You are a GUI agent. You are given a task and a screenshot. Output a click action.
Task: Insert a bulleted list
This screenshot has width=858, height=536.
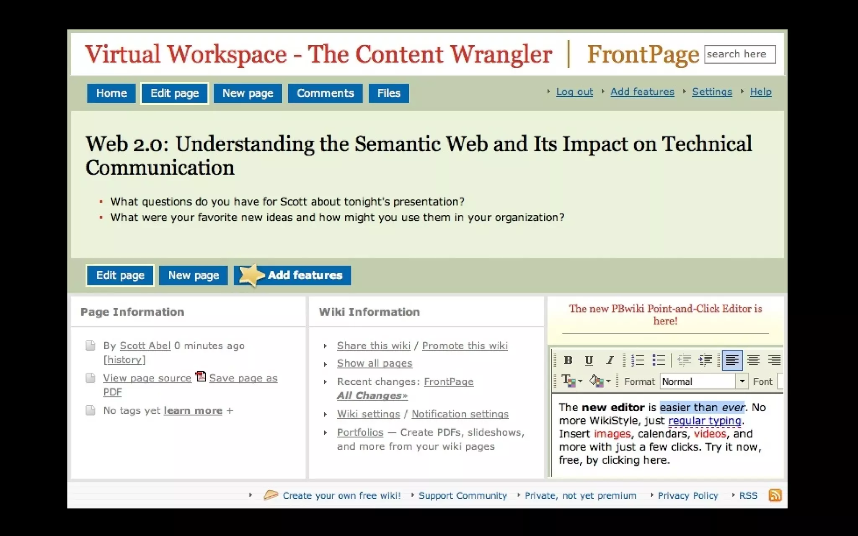(658, 360)
